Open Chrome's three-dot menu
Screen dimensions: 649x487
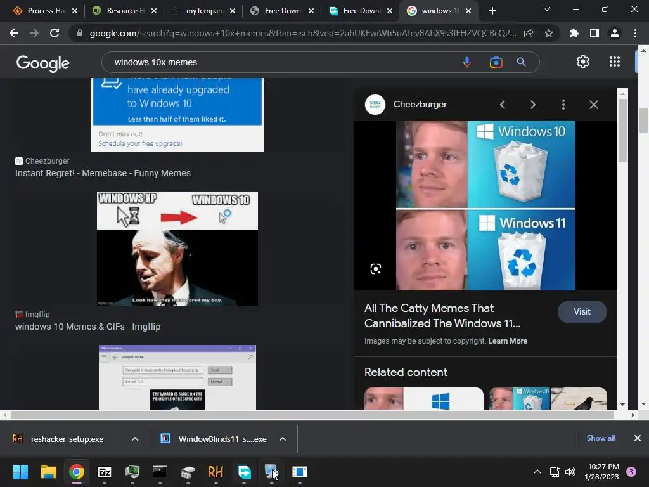pos(635,33)
